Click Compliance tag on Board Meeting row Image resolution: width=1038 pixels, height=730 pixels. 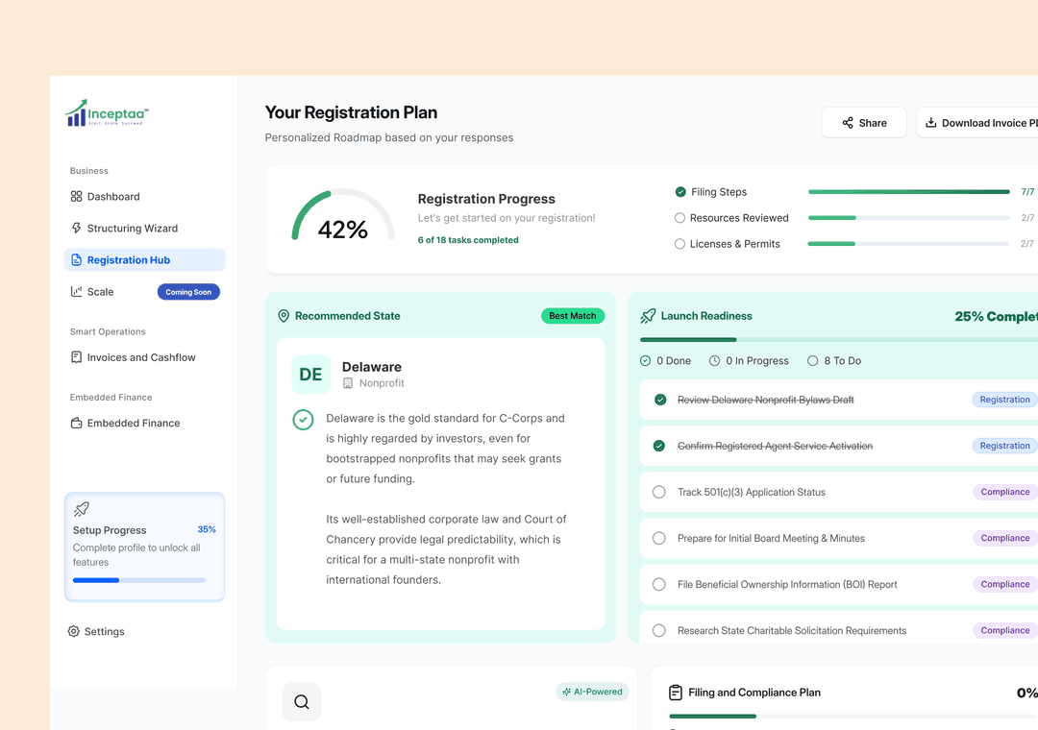tap(1005, 538)
